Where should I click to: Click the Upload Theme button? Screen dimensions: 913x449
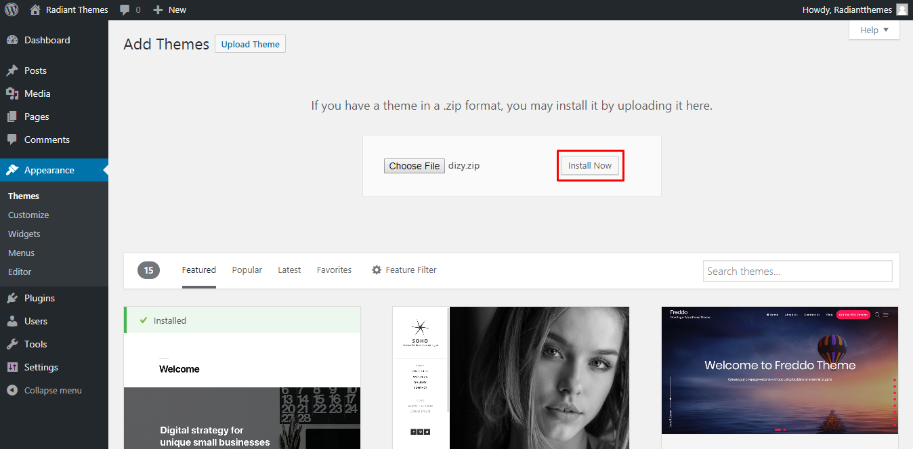tap(250, 44)
